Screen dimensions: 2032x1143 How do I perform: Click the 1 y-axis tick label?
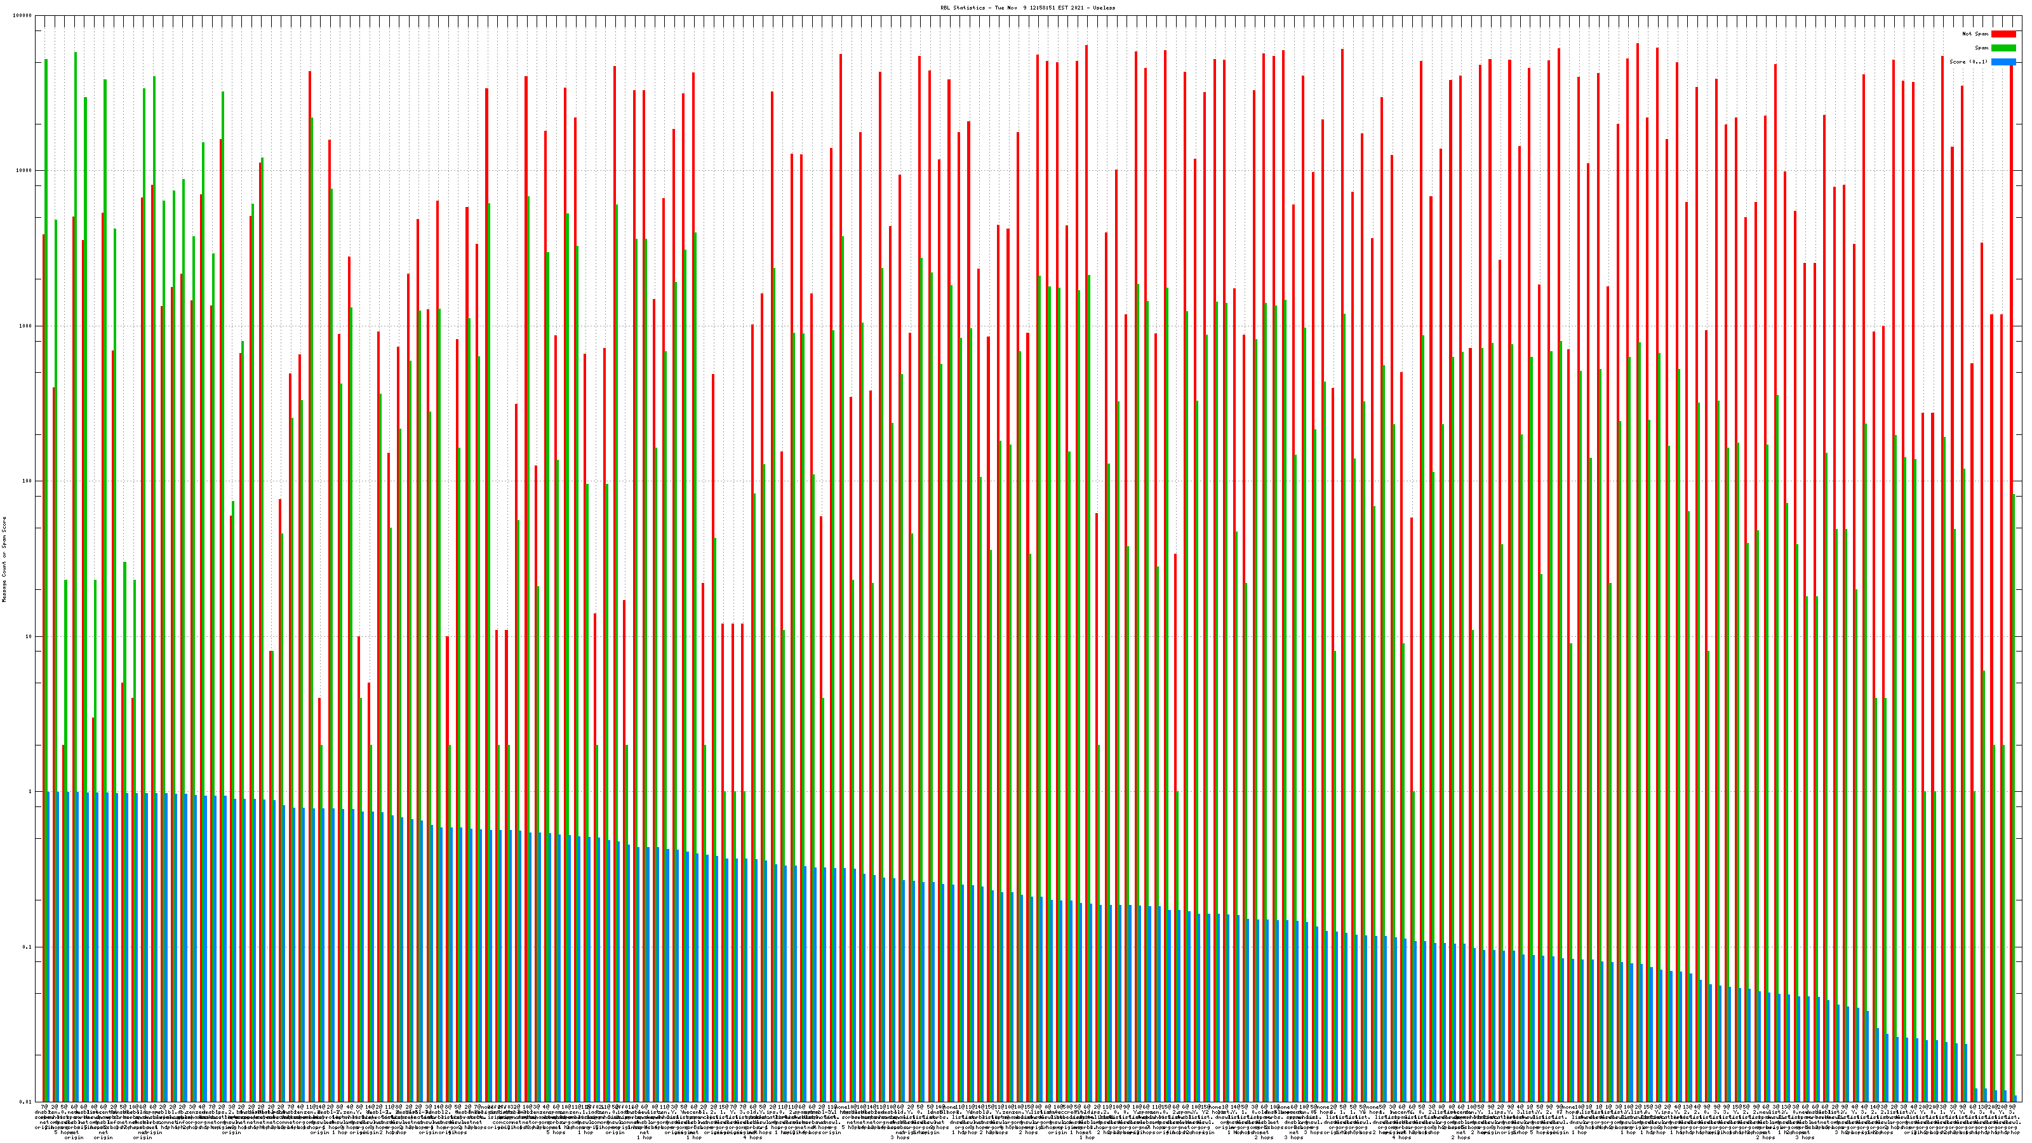[x=30, y=791]
